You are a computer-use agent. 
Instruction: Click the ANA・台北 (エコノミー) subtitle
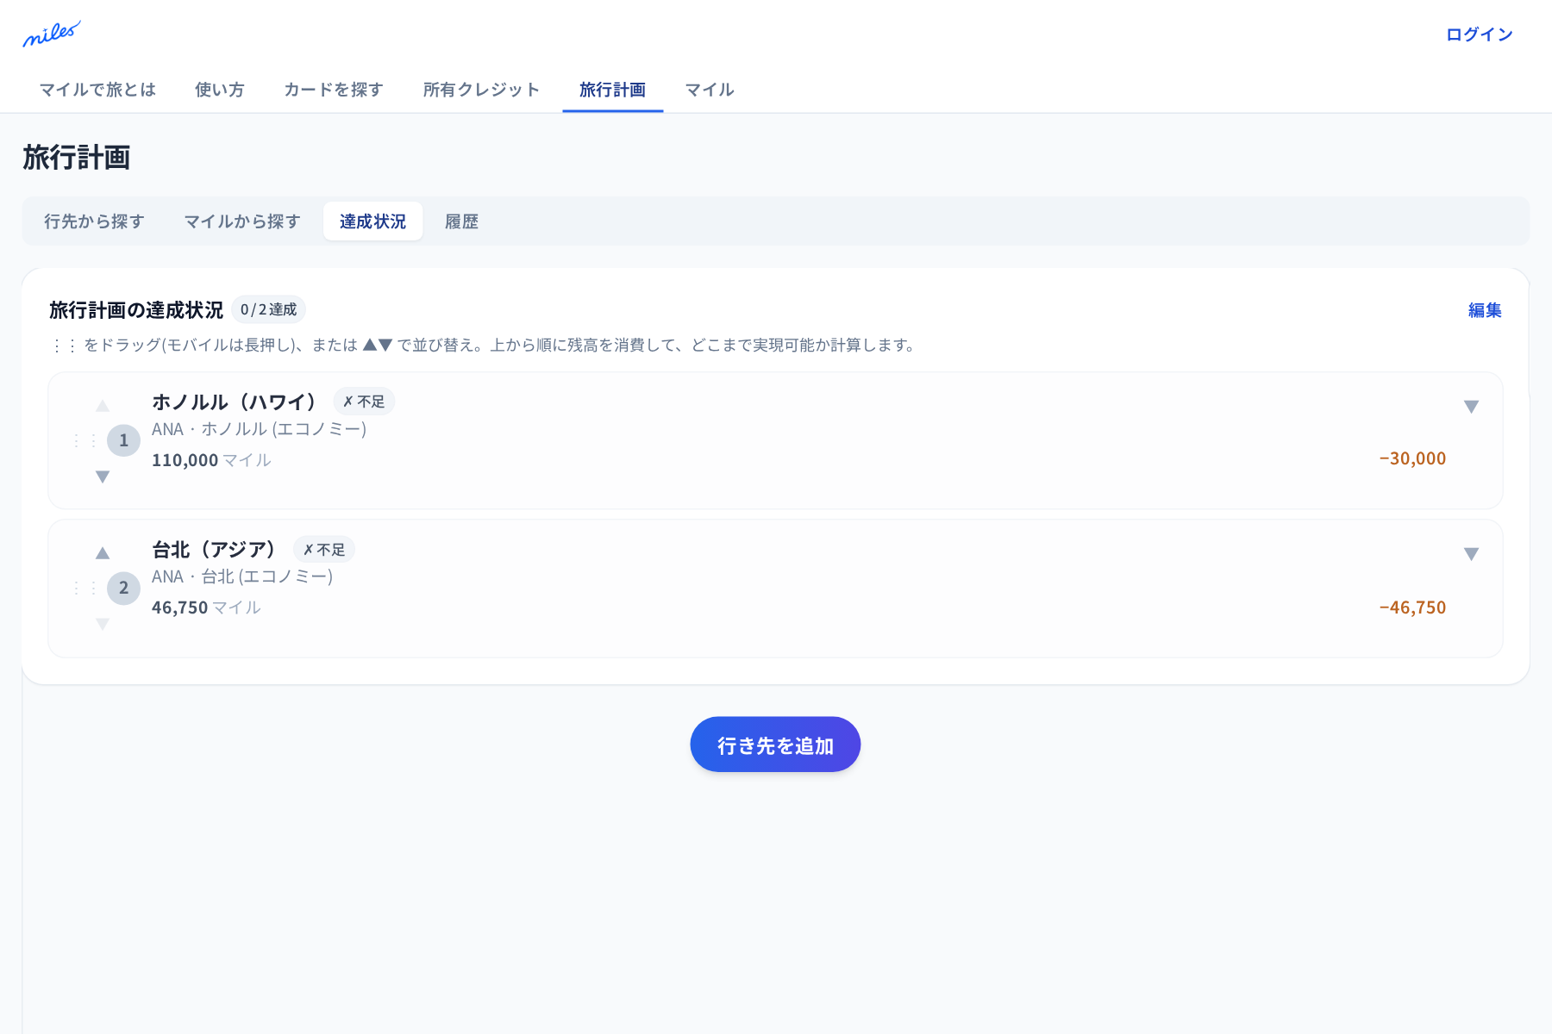242,576
